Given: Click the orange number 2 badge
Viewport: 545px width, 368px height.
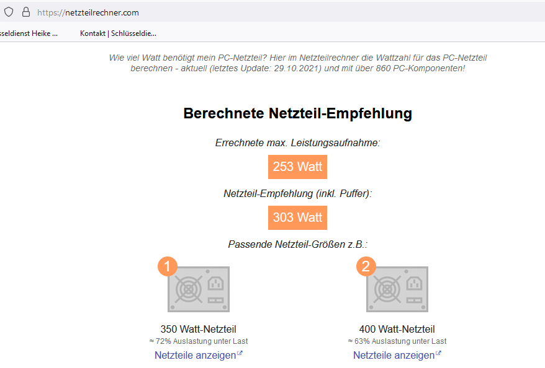Looking at the screenshot, I should (x=366, y=266).
